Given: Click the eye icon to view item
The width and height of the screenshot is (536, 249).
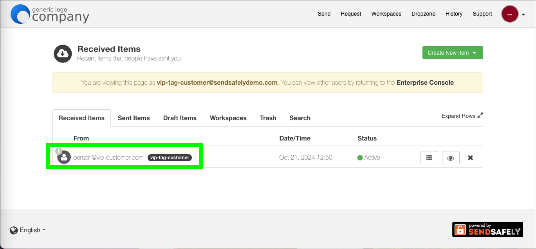Looking at the screenshot, I should click(451, 158).
